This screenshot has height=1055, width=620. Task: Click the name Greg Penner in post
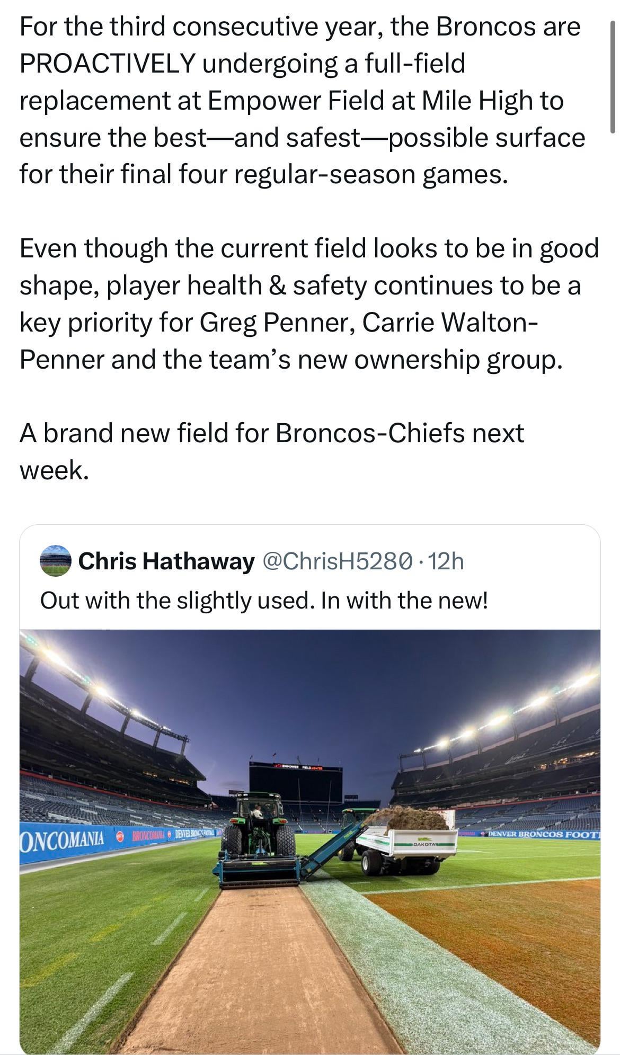277,322
